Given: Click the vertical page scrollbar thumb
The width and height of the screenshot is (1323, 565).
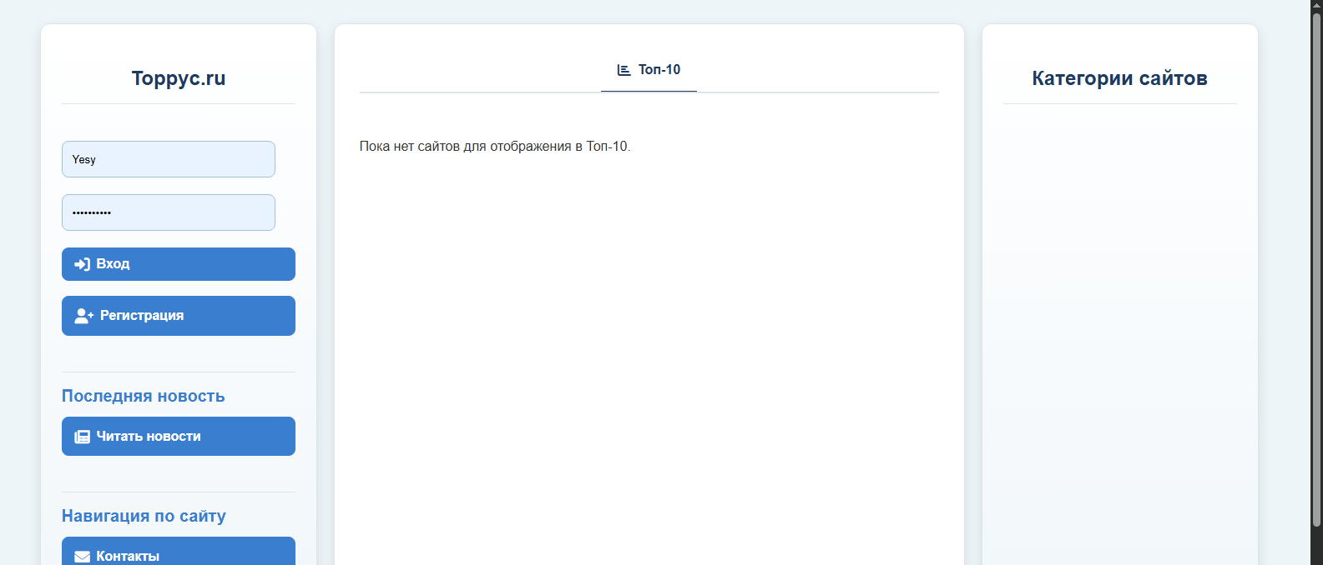Looking at the screenshot, I should click(1316, 267).
